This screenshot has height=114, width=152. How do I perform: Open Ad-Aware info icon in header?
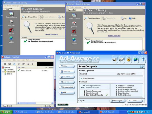(x=143, y=59)
